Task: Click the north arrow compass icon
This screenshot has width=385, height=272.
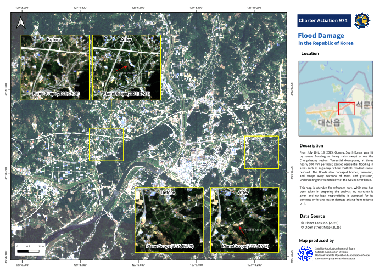Action: (x=21, y=22)
